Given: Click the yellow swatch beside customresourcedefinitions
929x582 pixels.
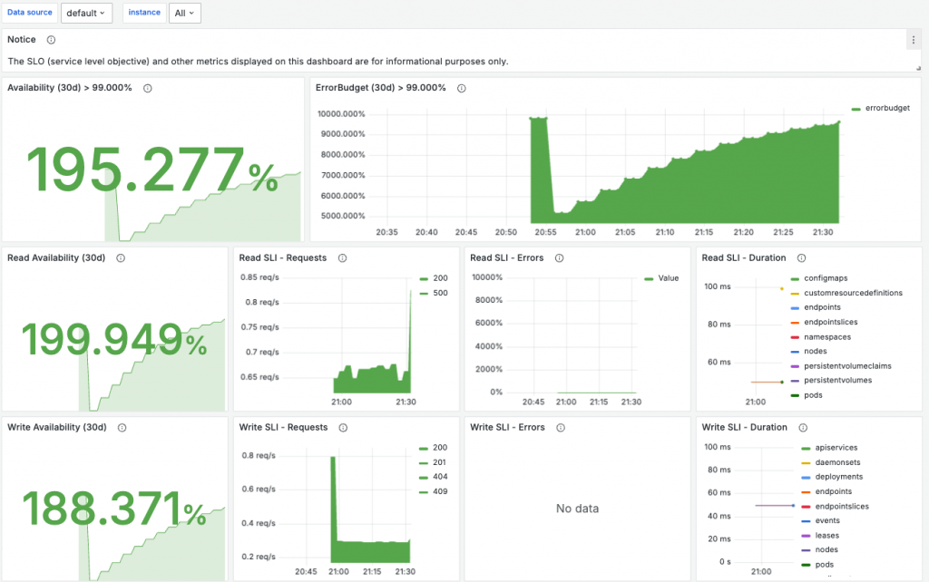Looking at the screenshot, I should (x=795, y=294).
